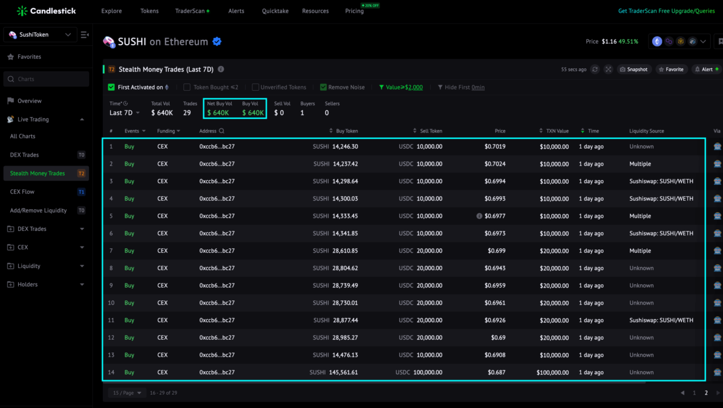The width and height of the screenshot is (723, 408).
Task: Open the TraderScan menu in top navigation
Action: 192,11
